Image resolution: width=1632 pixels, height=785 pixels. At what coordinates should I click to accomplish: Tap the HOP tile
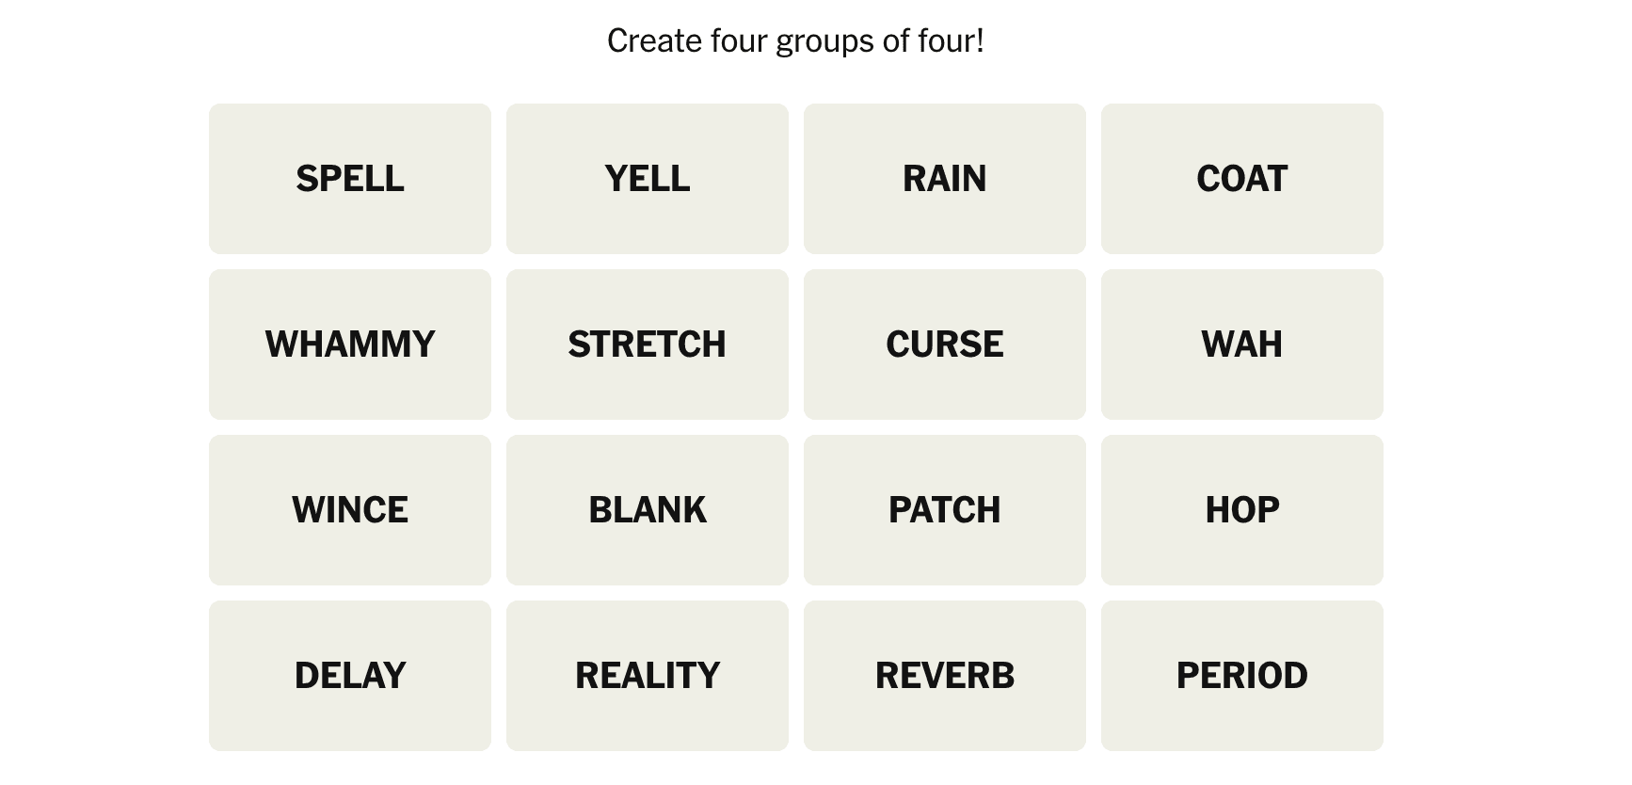(1242, 510)
